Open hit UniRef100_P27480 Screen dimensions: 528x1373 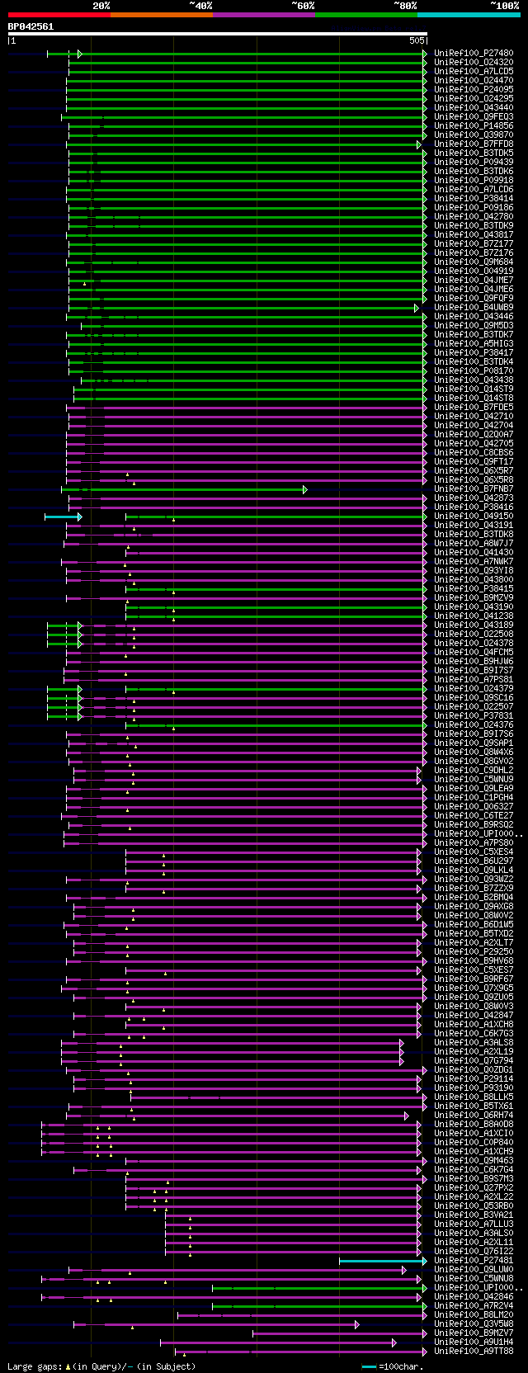(x=474, y=54)
